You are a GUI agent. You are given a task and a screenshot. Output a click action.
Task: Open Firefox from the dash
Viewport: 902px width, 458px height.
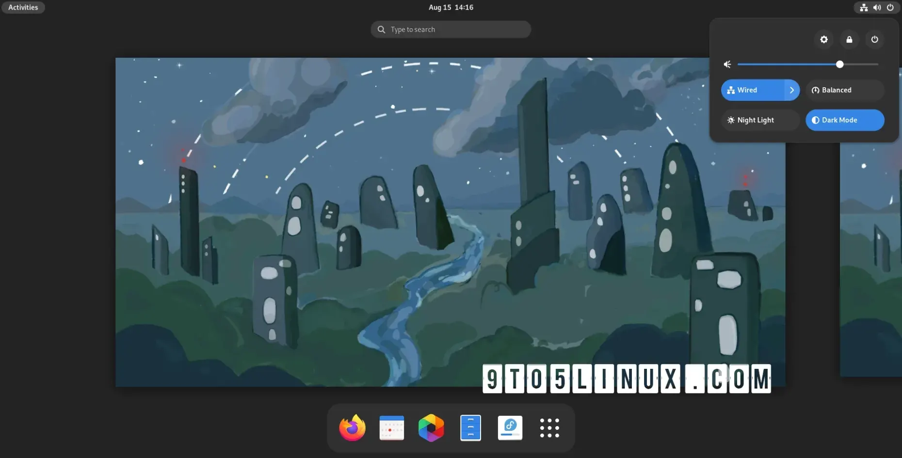coord(352,428)
